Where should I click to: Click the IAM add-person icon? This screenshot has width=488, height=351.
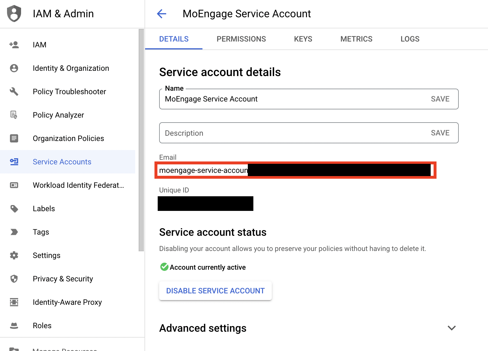(14, 45)
